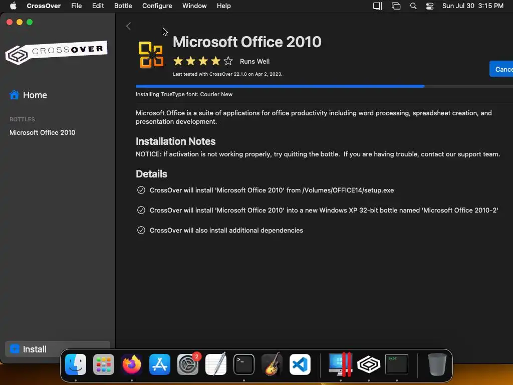The image size is (513, 385).
Task: Click the back chevron arrow
Action: (x=128, y=26)
